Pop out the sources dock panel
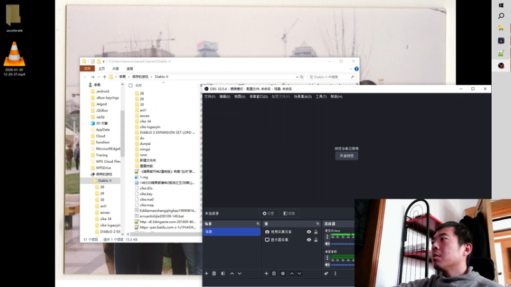Image resolution: width=511 pixels, height=287 pixels. pyautogui.click(x=317, y=224)
